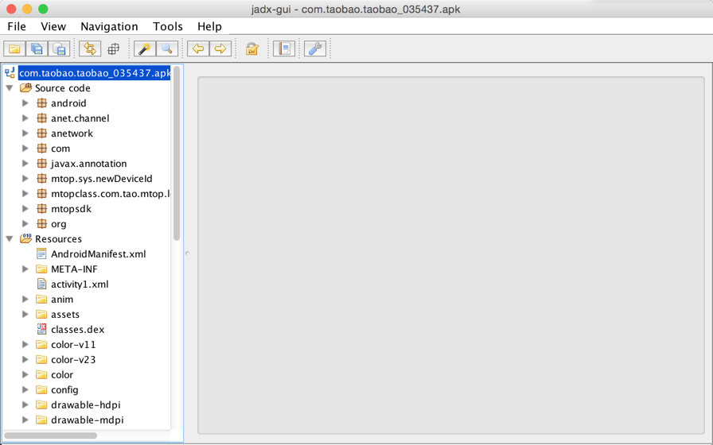Open Preferences wrench icon
This screenshot has width=713, height=445.
click(x=315, y=48)
